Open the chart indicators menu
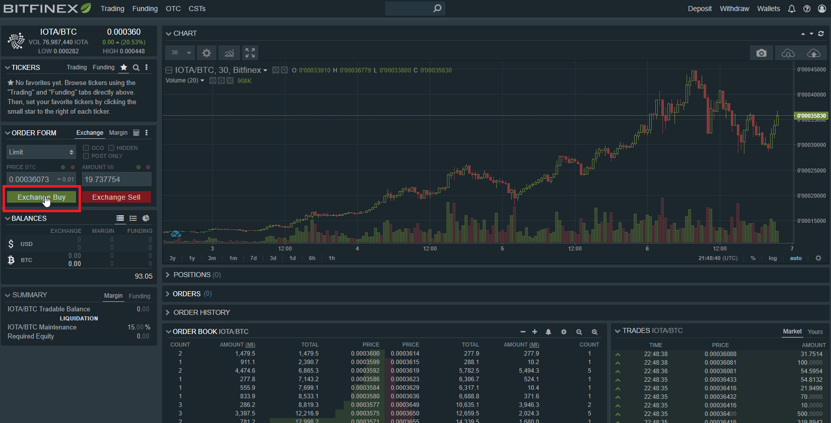 [229, 53]
